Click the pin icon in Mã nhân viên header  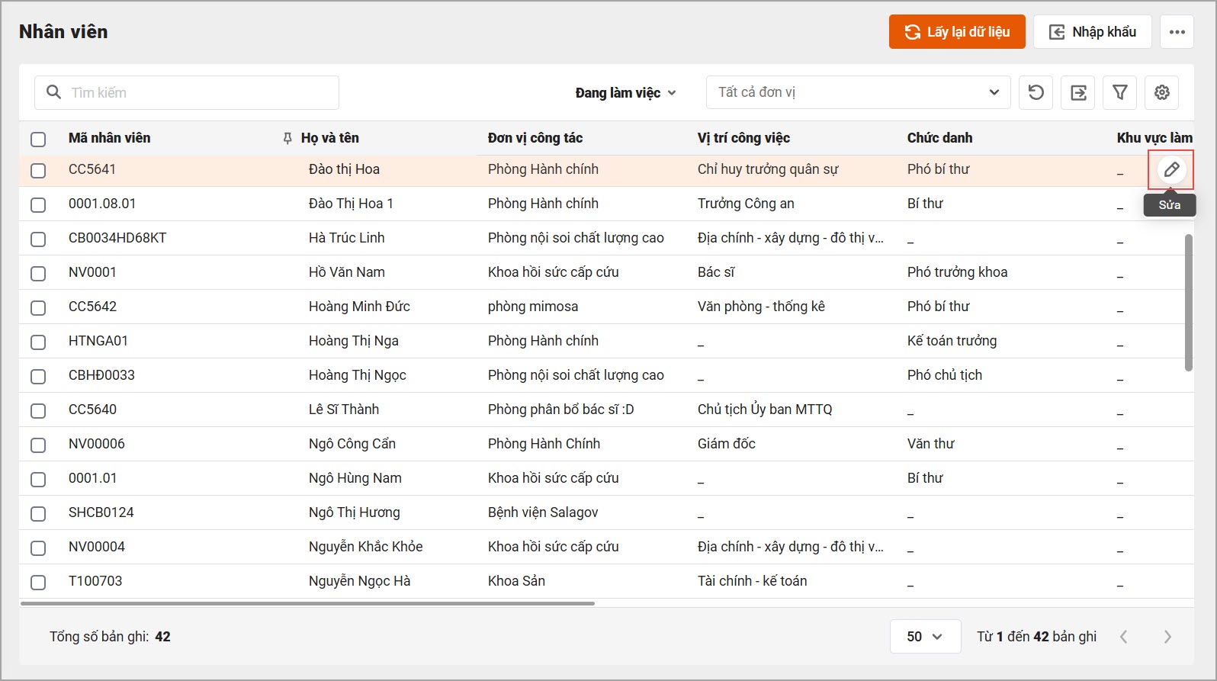287,138
